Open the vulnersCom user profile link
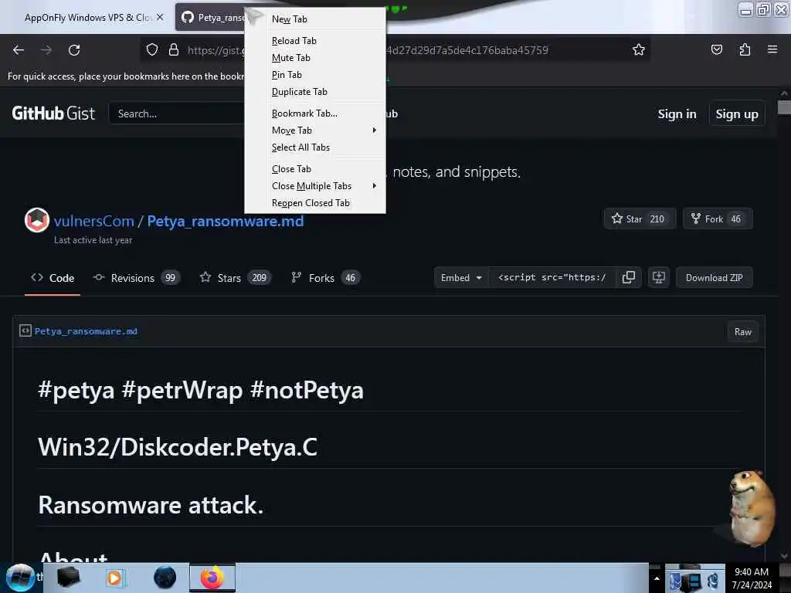 (x=93, y=222)
